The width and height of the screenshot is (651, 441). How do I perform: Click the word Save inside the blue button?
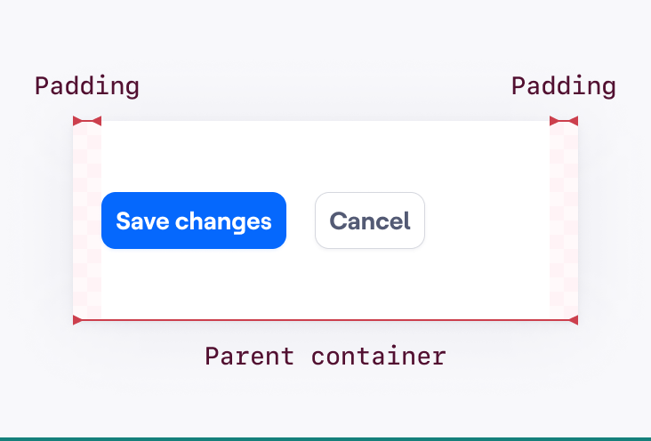pos(142,220)
